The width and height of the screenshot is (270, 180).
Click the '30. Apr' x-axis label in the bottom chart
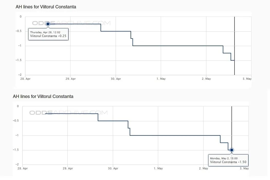tap(113, 168)
